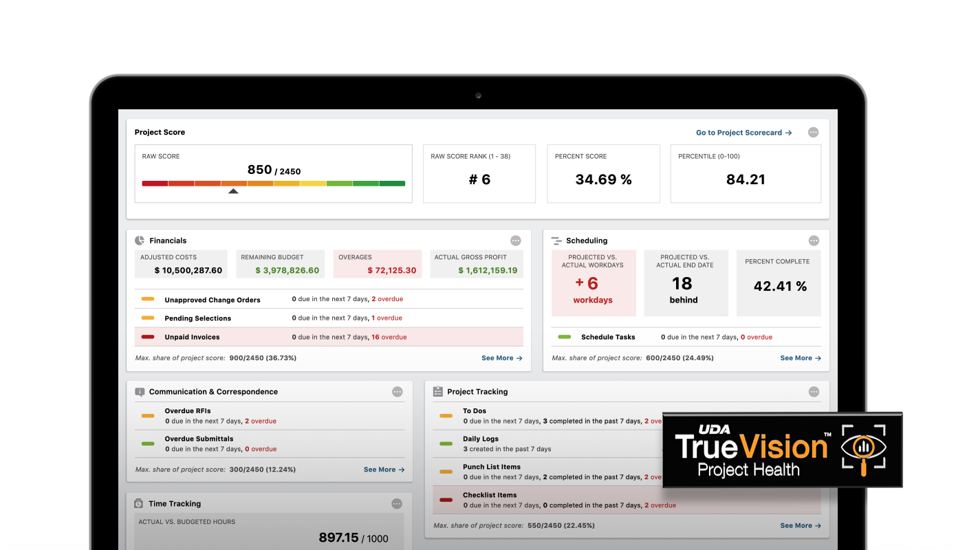This screenshot has width=956, height=550.
Task: Open the Communication & Correspondence ellipsis icon
Action: pyautogui.click(x=397, y=392)
